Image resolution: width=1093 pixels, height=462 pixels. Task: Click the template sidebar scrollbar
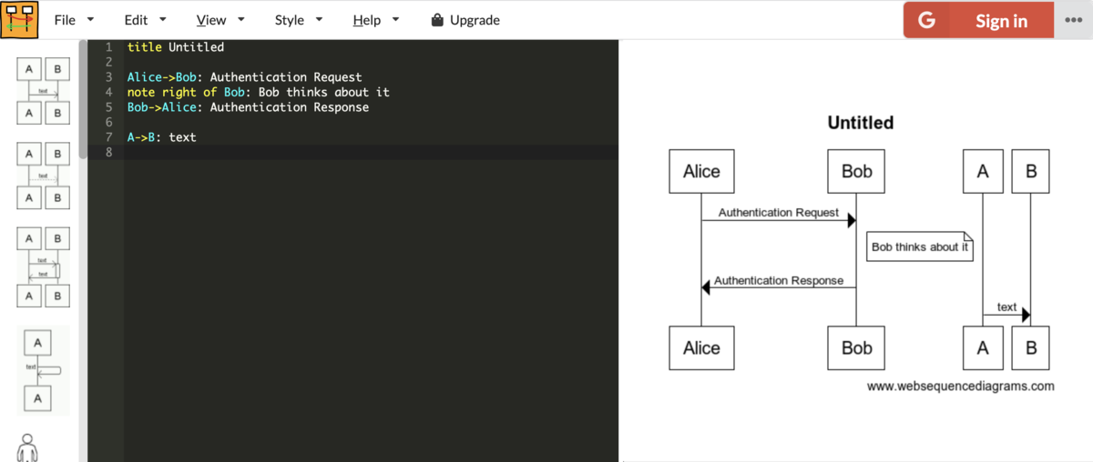click(x=83, y=100)
